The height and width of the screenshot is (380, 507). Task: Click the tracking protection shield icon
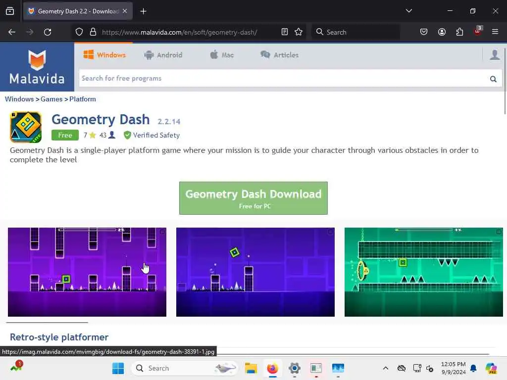pyautogui.click(x=79, y=32)
